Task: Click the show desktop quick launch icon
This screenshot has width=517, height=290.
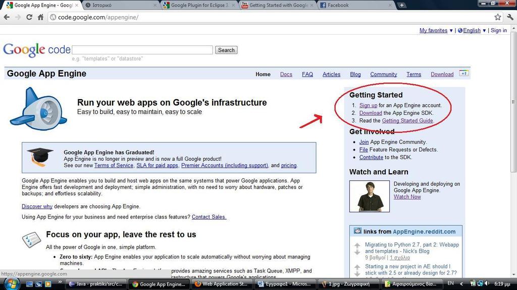Action: [29, 284]
